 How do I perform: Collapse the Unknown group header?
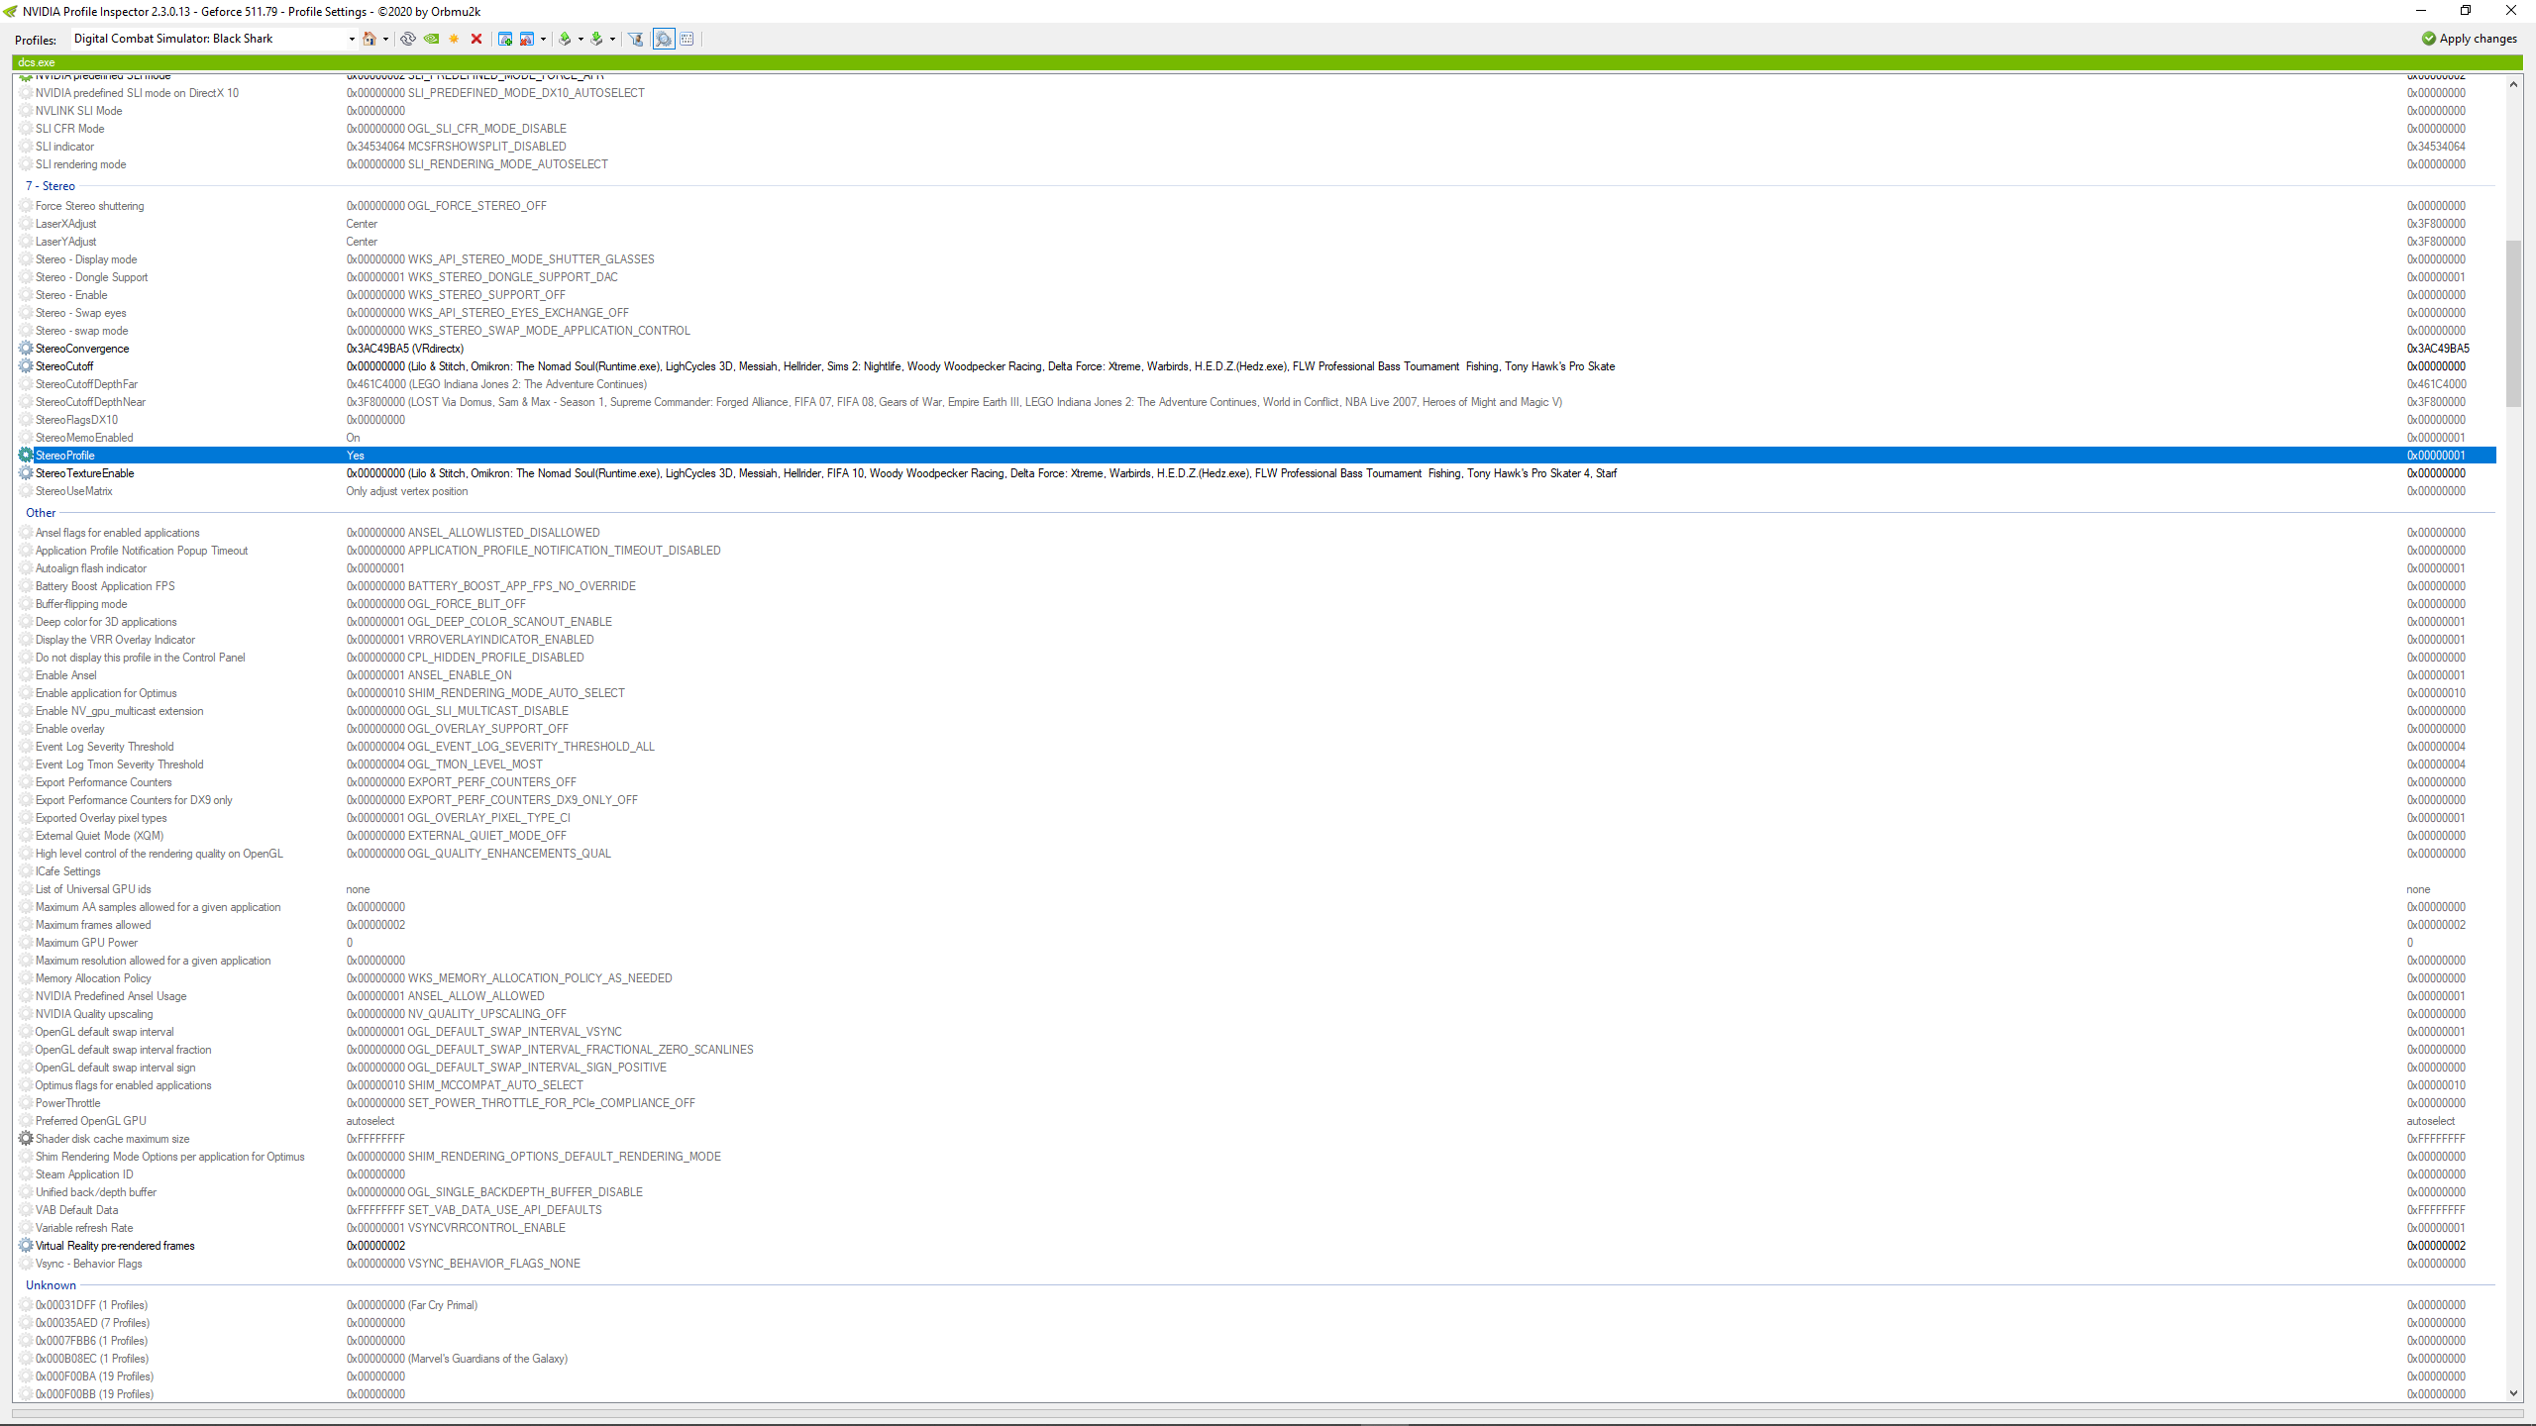point(51,1285)
